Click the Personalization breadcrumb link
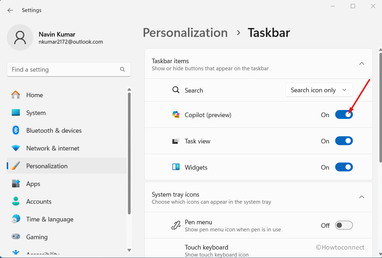The width and height of the screenshot is (382, 258). click(x=185, y=33)
